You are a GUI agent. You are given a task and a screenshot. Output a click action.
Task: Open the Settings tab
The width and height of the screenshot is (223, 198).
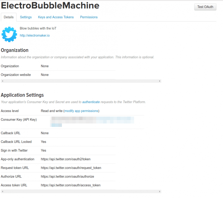pos(26,17)
